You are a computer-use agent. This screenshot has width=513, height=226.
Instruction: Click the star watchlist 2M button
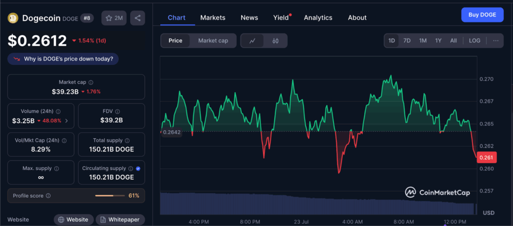click(x=114, y=18)
